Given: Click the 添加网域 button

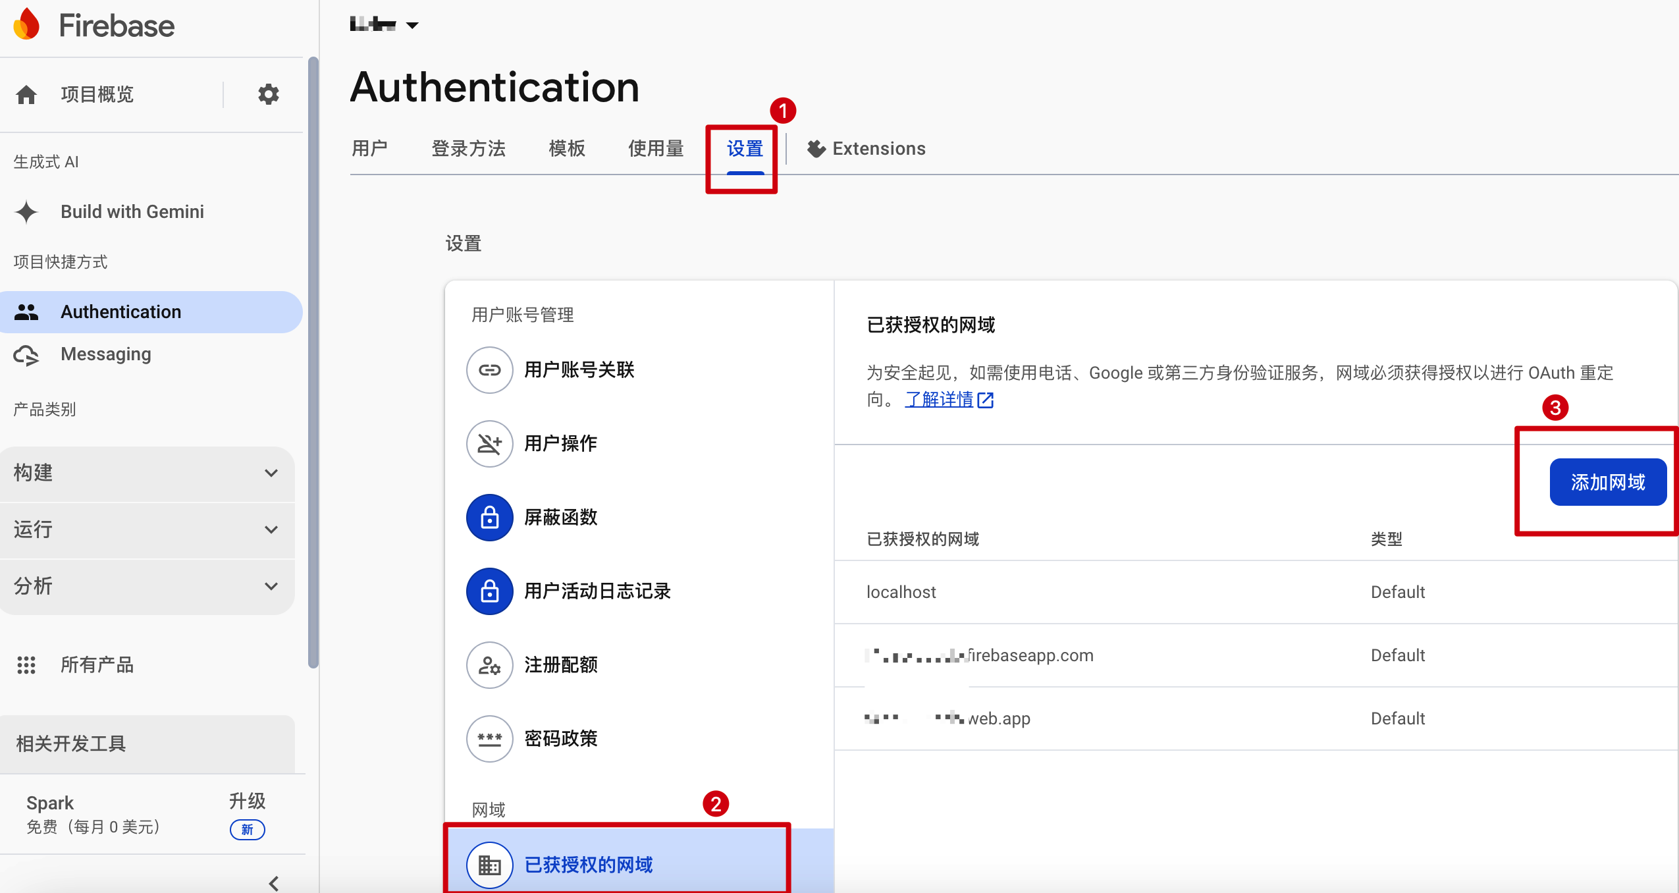Looking at the screenshot, I should coord(1607,481).
